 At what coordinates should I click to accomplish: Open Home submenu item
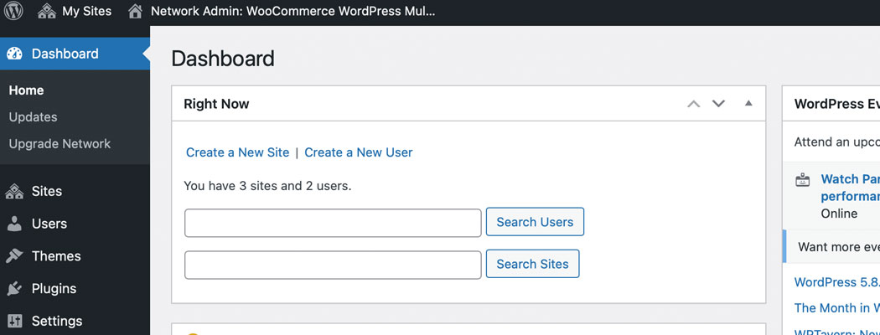click(x=26, y=90)
